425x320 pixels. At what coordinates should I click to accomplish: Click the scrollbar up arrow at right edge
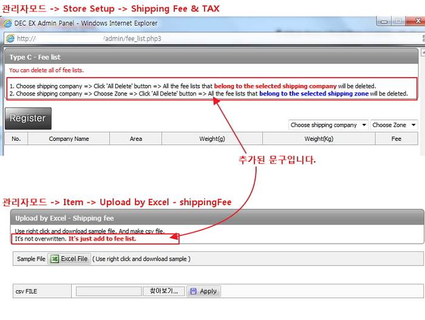point(421,54)
